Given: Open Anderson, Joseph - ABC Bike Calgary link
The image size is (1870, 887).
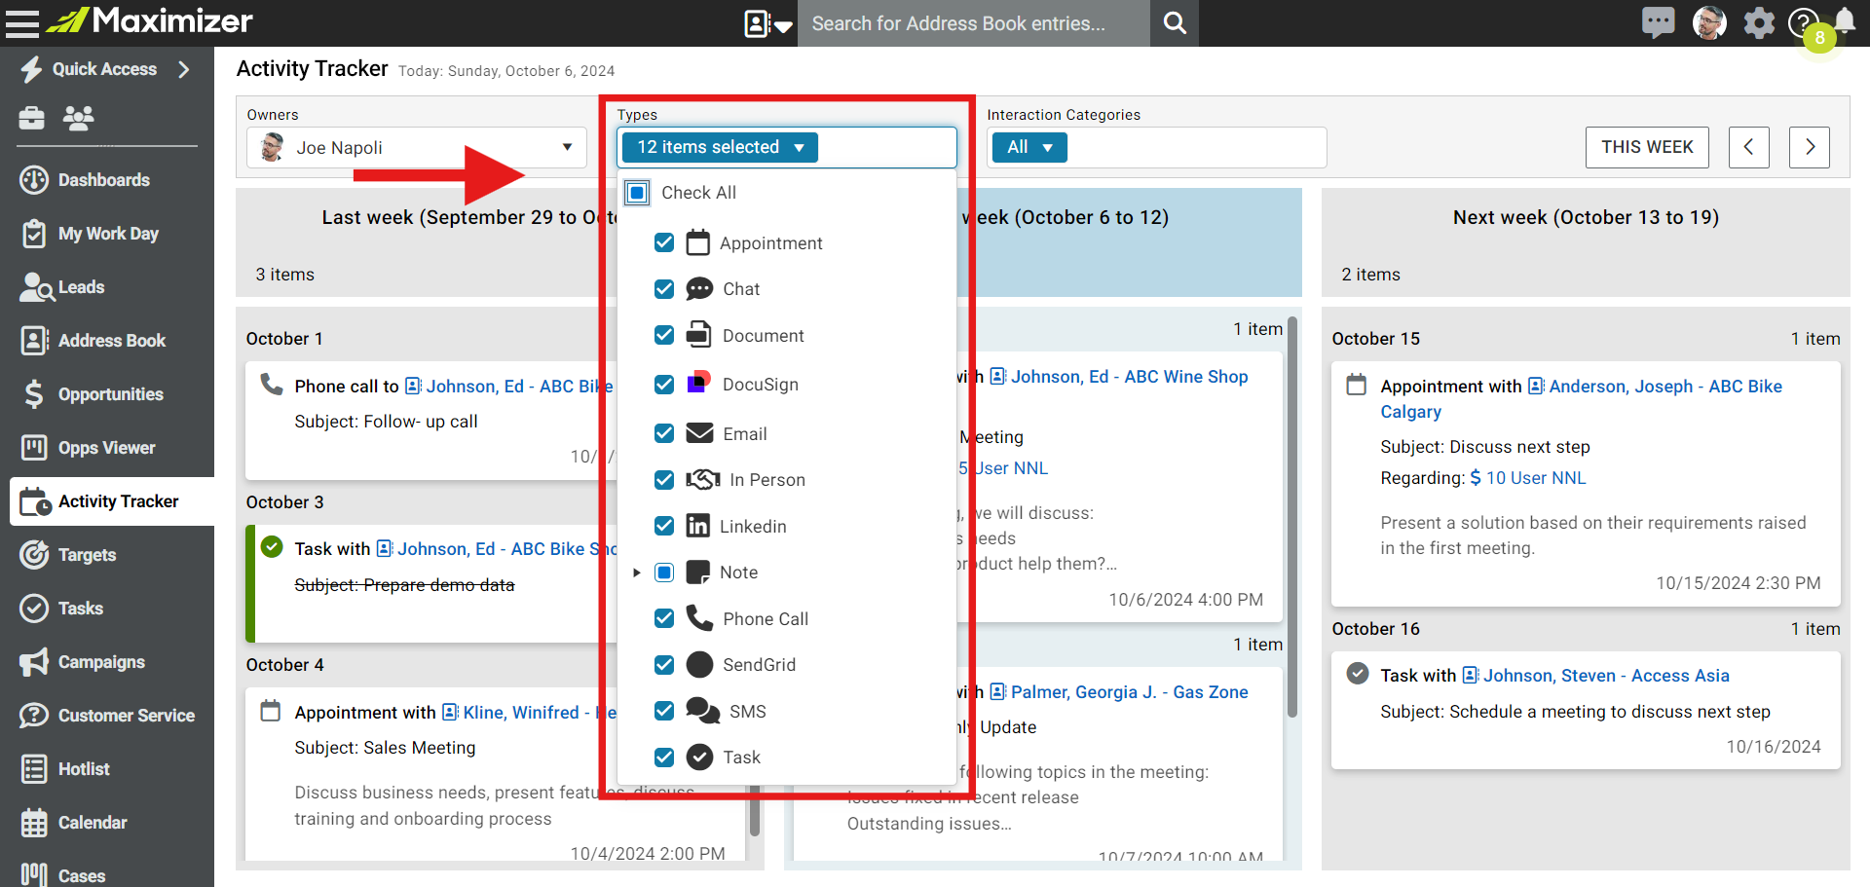Looking at the screenshot, I should (1582, 399).
